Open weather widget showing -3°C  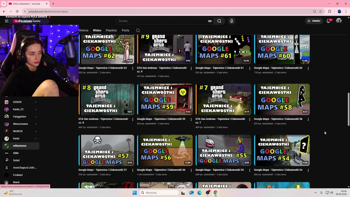(x=13, y=193)
